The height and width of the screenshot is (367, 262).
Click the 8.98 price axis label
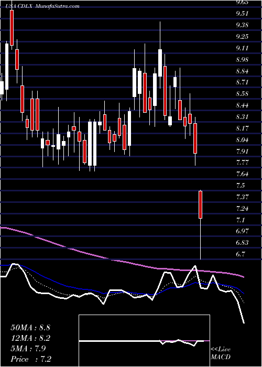(243, 60)
